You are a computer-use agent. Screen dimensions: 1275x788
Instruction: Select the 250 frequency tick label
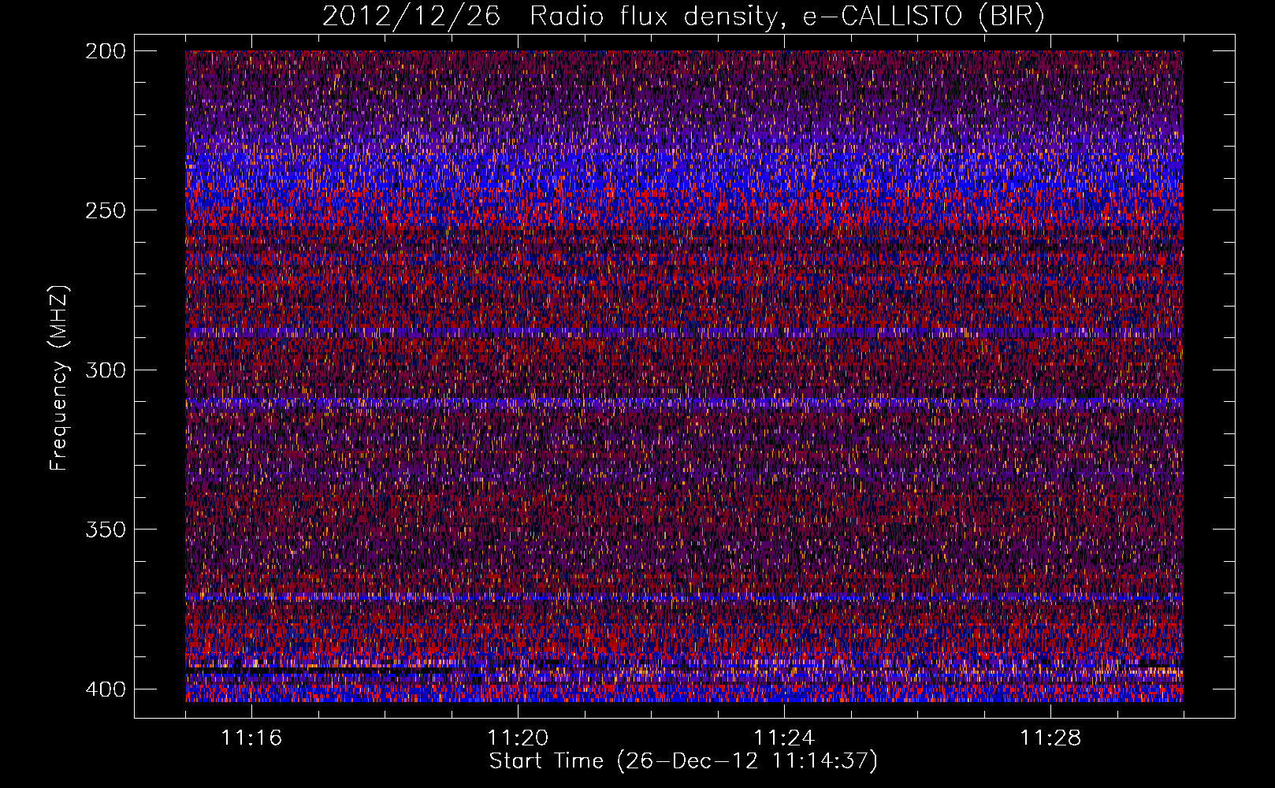point(105,210)
